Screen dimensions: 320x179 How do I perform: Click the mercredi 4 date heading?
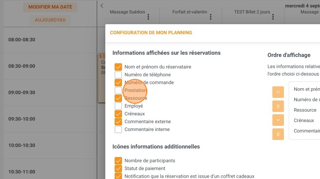303,6
